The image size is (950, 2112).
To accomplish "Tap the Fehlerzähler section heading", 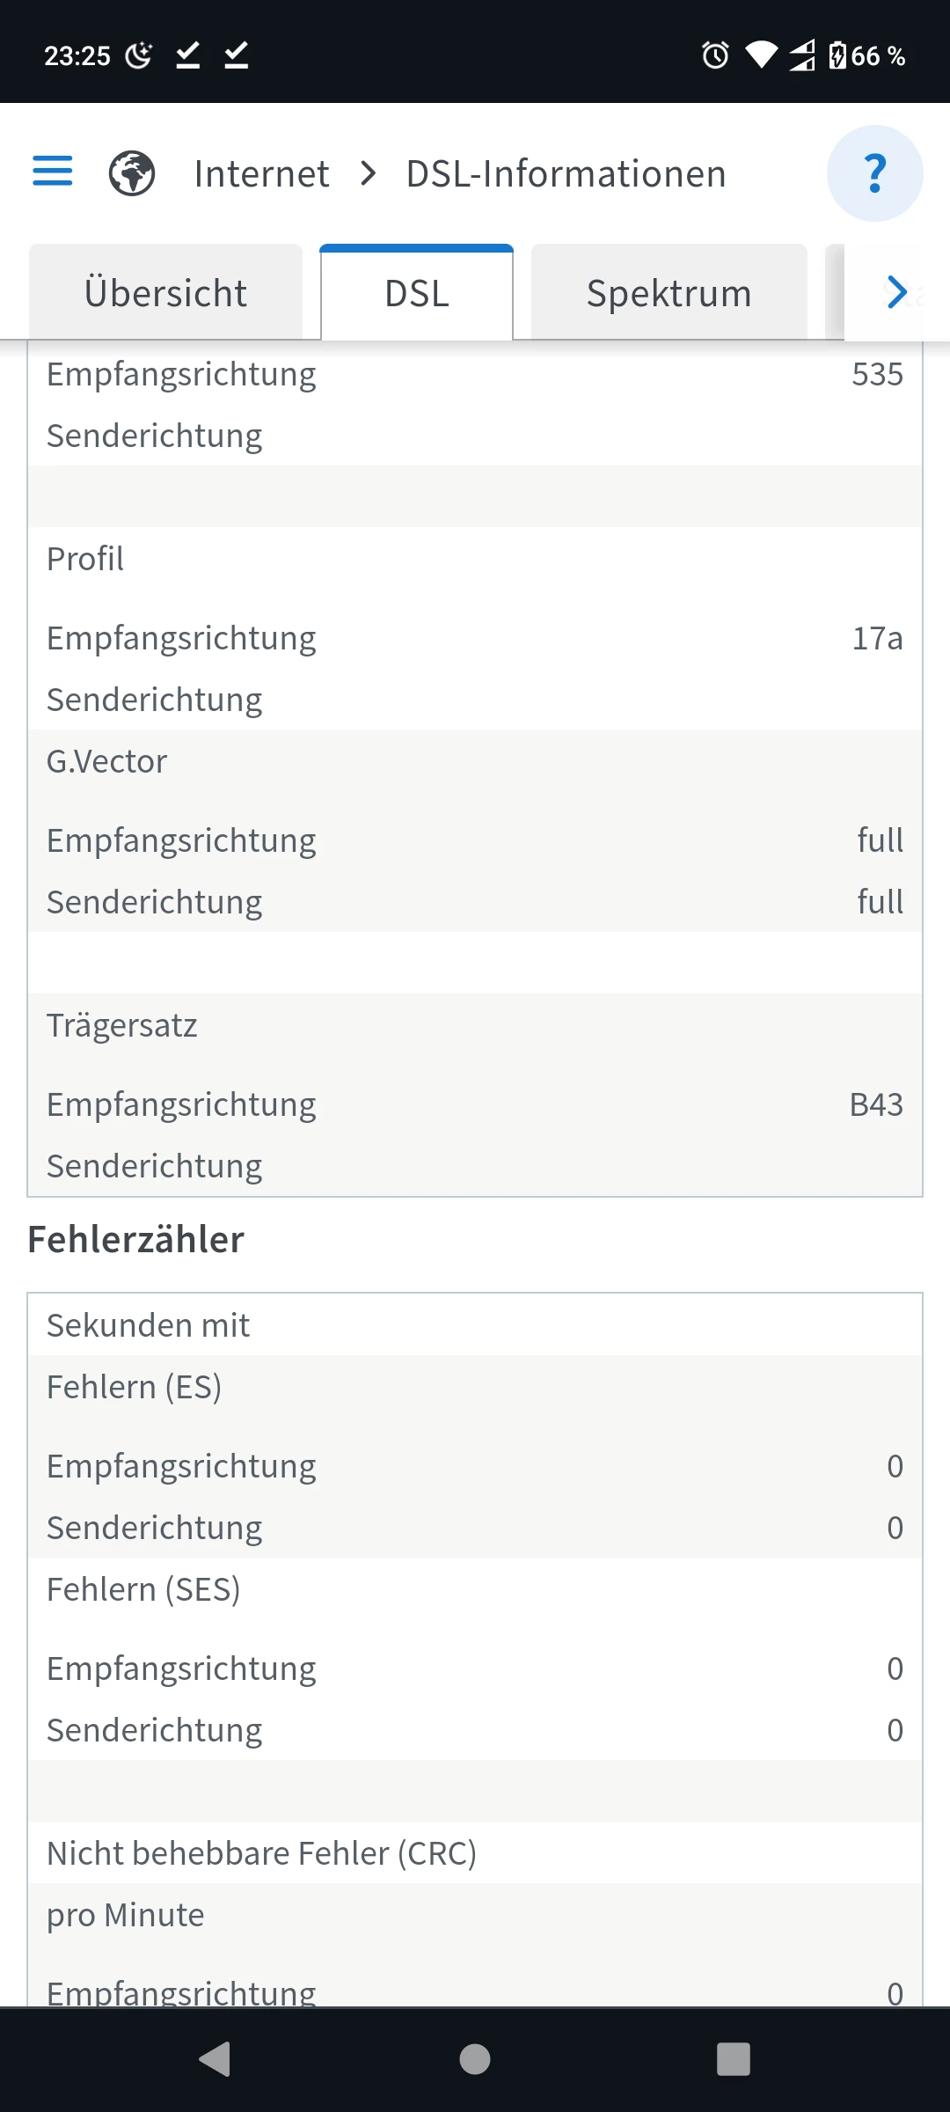I will coord(136,1240).
